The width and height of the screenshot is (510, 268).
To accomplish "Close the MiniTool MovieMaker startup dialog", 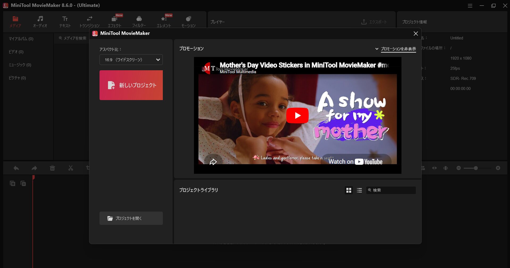I will pos(416,33).
